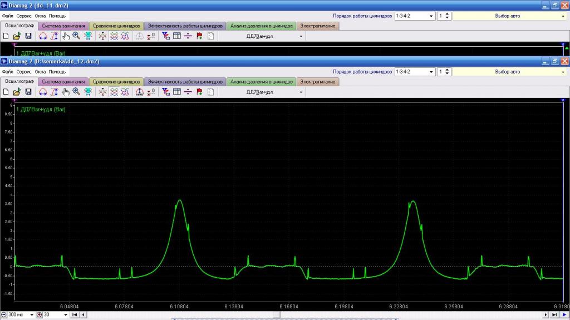This screenshot has height=320, width=570.
Task: Click filter funnel icon in dd_11 toolbar
Action: coord(166,36)
